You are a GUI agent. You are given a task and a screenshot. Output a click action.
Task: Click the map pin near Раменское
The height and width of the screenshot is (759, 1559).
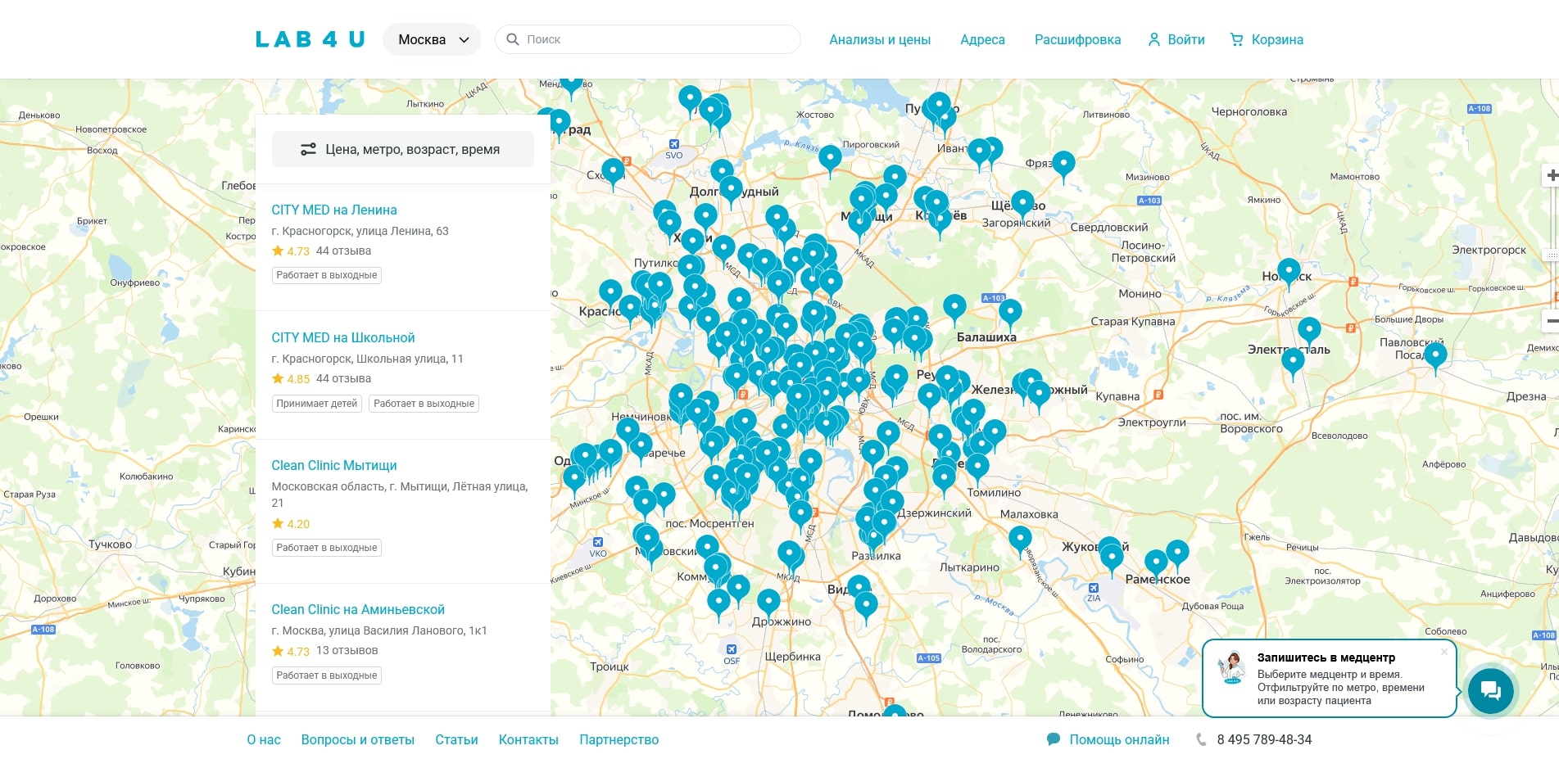[1156, 562]
